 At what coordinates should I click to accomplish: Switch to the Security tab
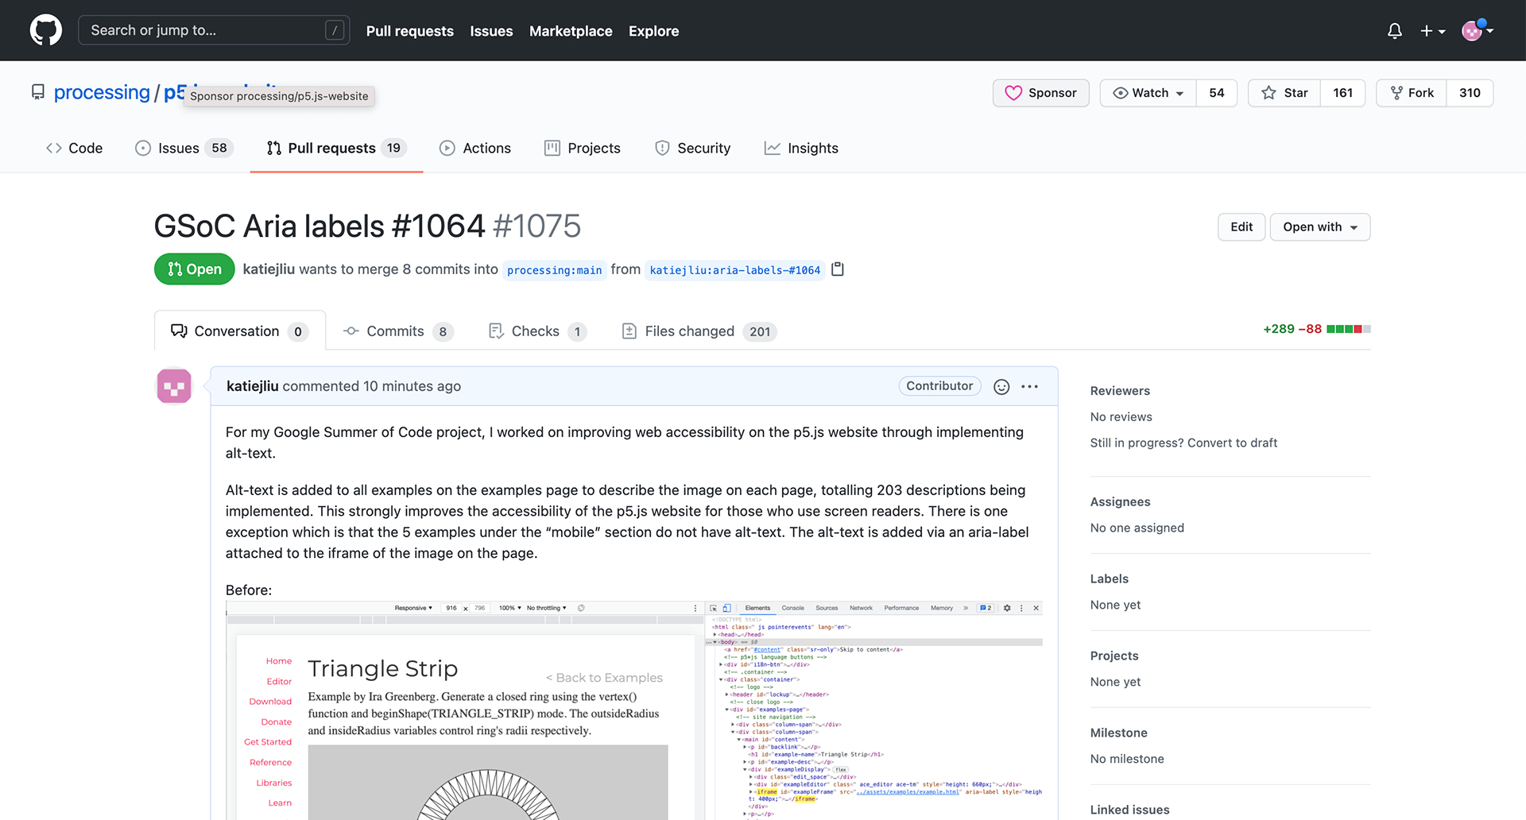click(x=692, y=148)
